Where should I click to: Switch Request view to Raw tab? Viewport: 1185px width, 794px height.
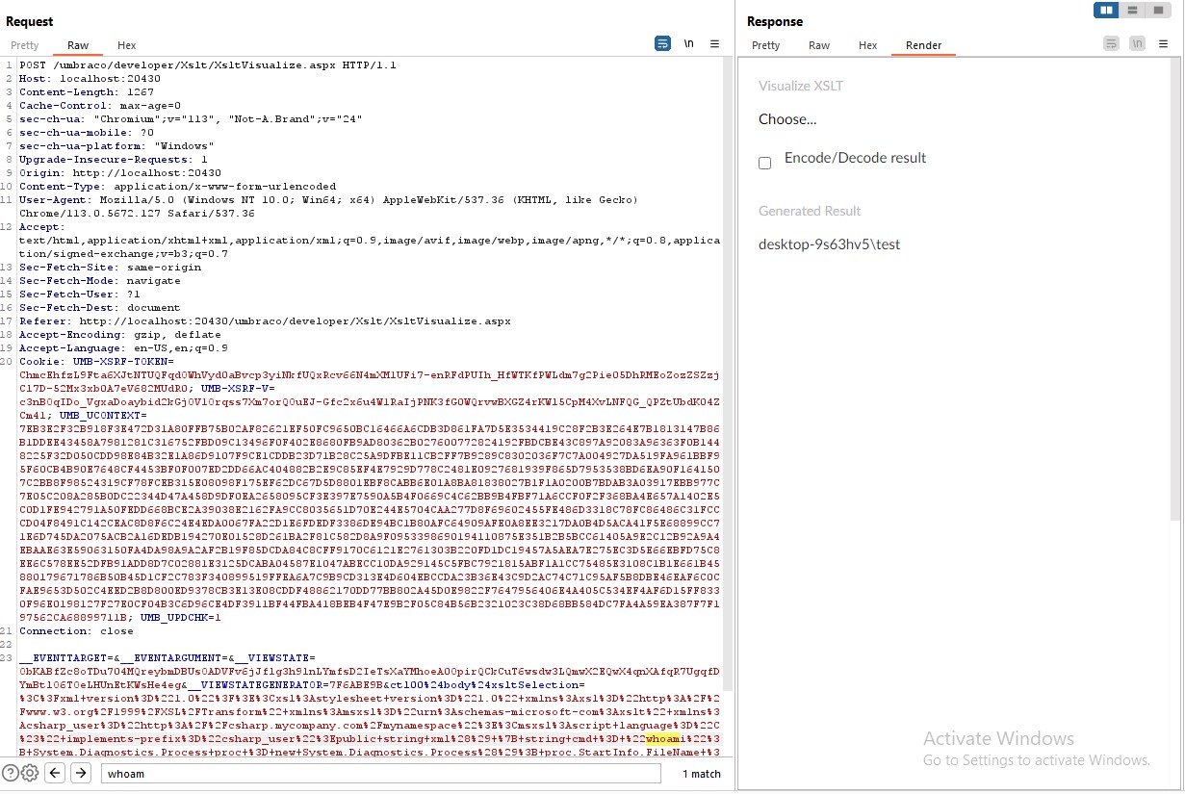[78, 45]
